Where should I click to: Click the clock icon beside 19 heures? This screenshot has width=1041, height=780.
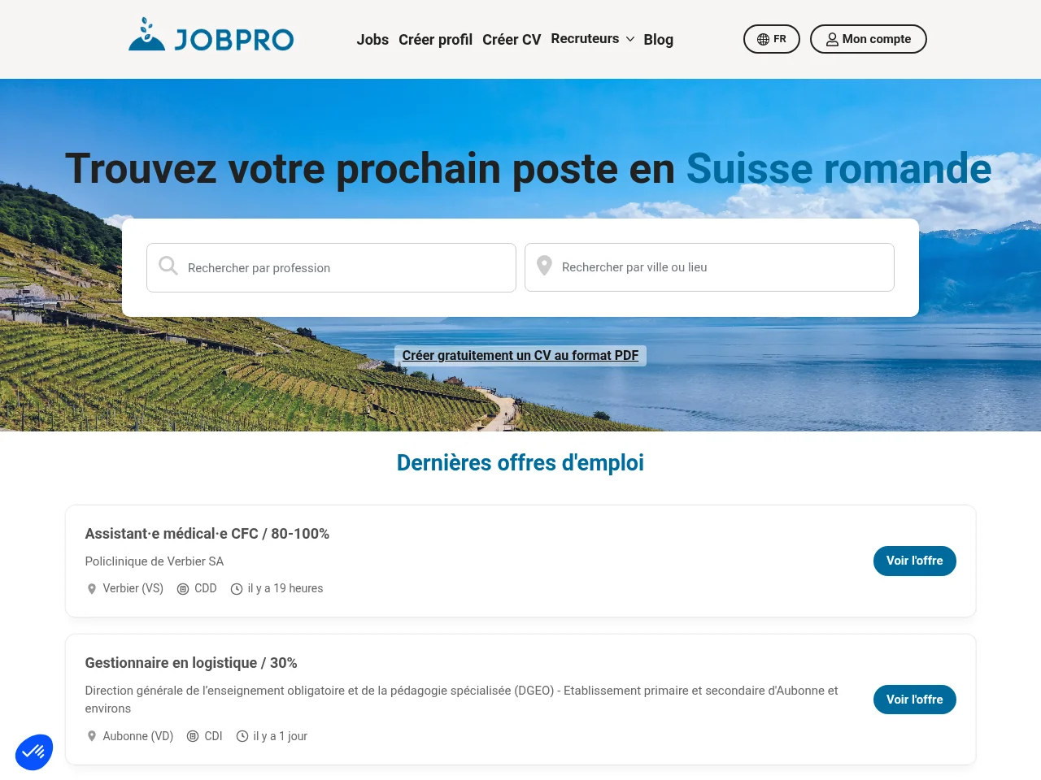click(237, 589)
